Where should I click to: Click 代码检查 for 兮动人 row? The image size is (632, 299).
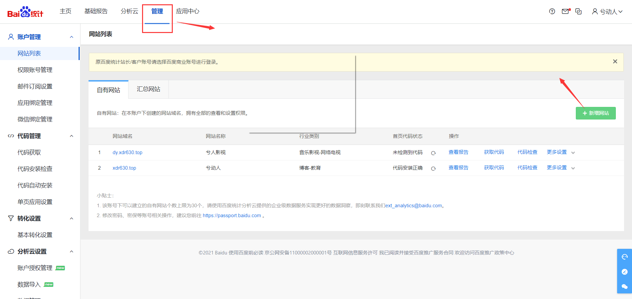(x=527, y=168)
